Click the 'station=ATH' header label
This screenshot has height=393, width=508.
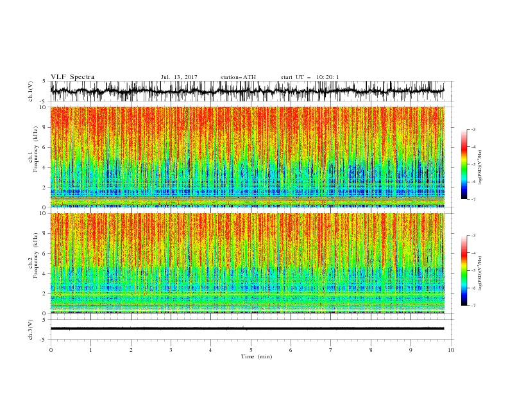[238, 77]
